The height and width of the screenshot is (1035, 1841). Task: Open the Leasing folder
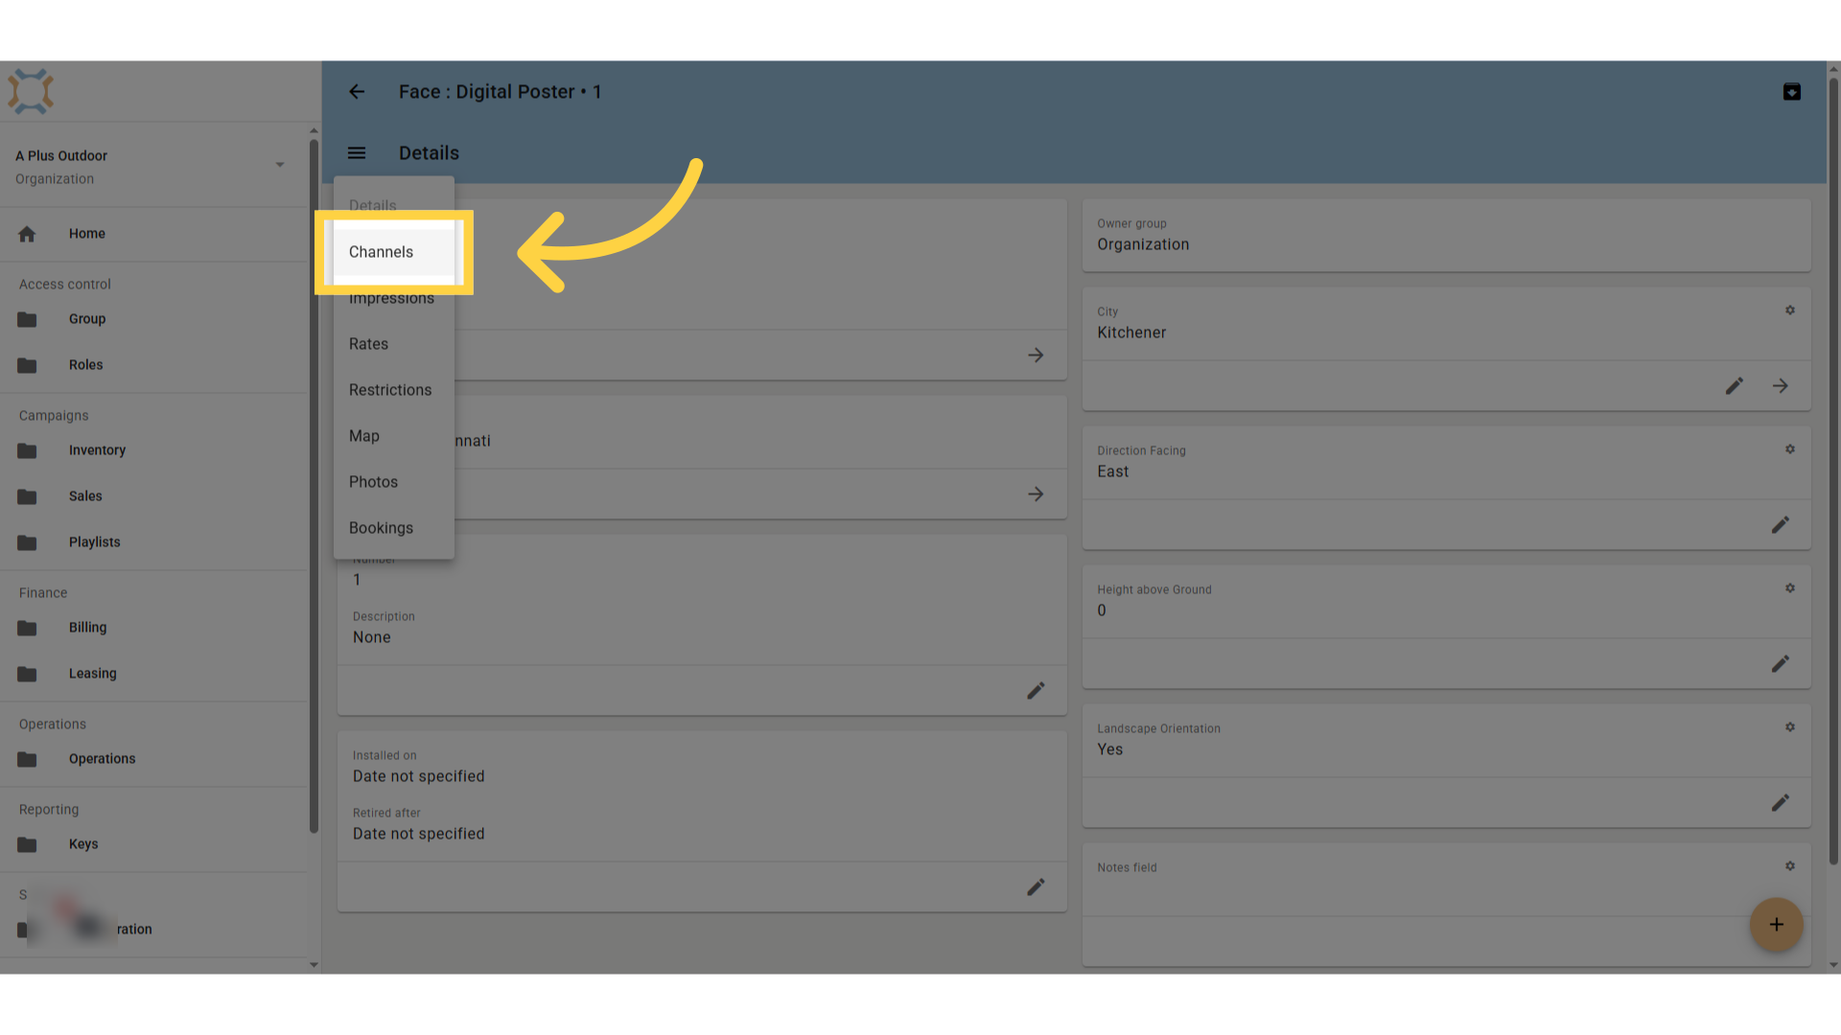pyautogui.click(x=153, y=674)
